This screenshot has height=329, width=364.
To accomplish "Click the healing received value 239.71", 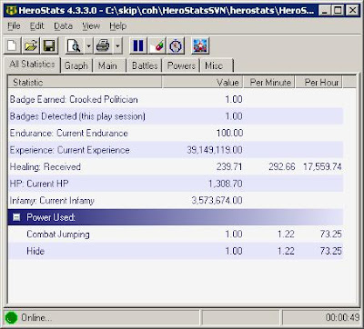I will coord(229,166).
